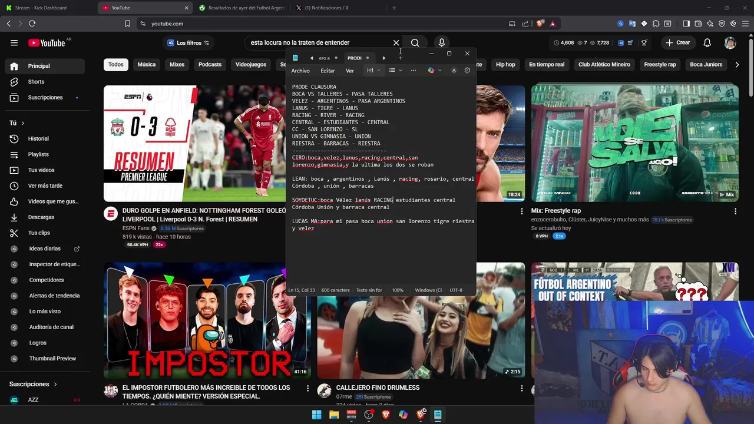Open Brave VPN shield icon
Image resolution: width=754 pixels, height=424 pixels.
(x=722, y=24)
